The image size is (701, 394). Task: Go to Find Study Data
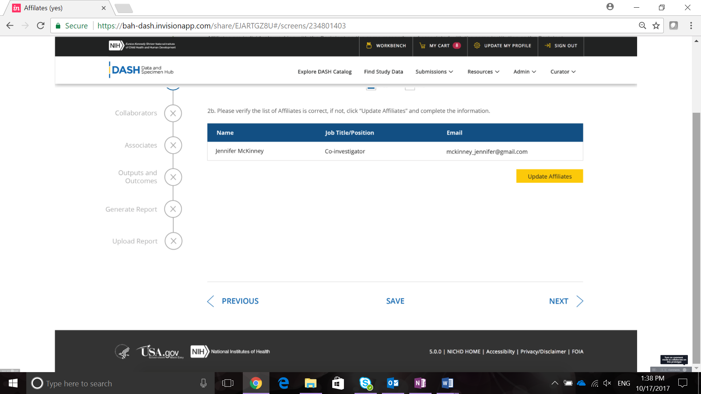pos(383,72)
